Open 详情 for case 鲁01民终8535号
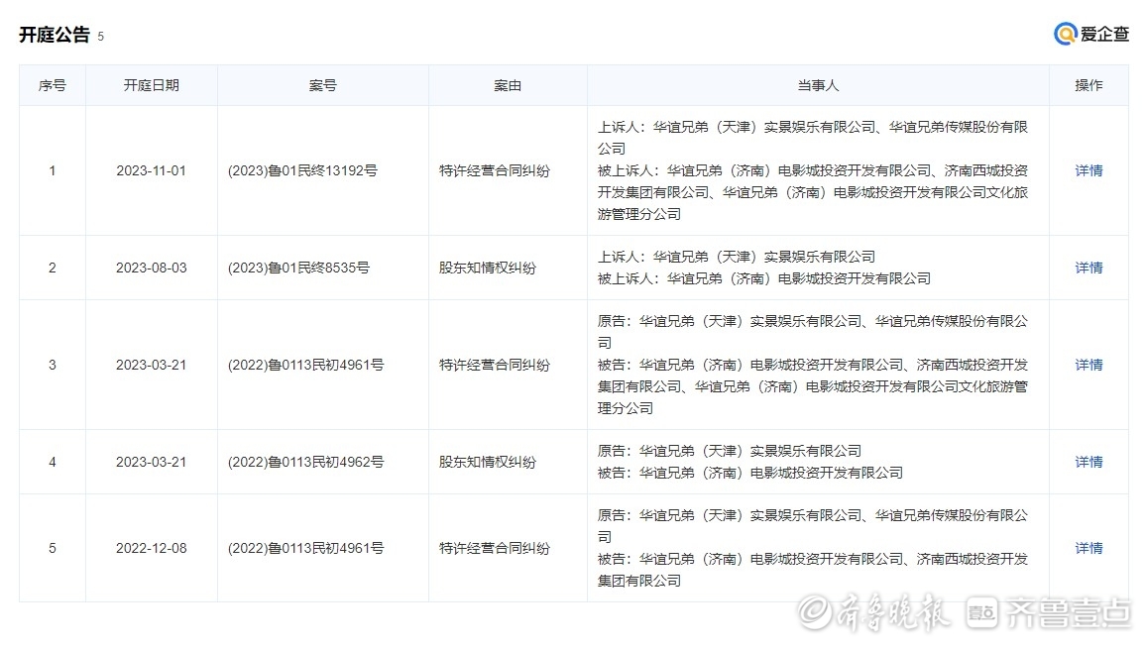 tap(1089, 268)
